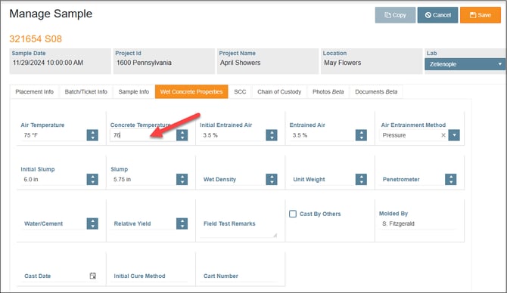Save the sample with Save button

point(481,15)
